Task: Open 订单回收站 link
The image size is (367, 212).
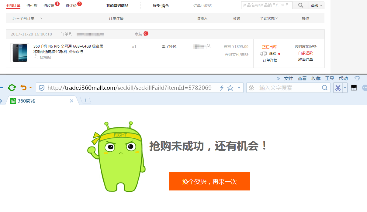Action: 203,5
